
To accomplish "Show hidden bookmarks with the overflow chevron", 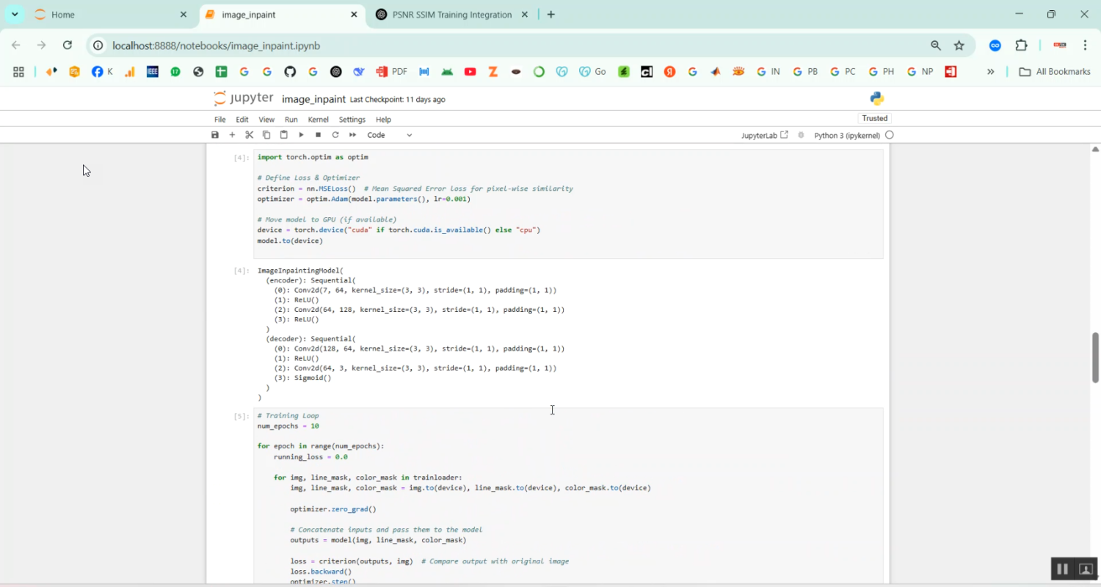I will (990, 72).
